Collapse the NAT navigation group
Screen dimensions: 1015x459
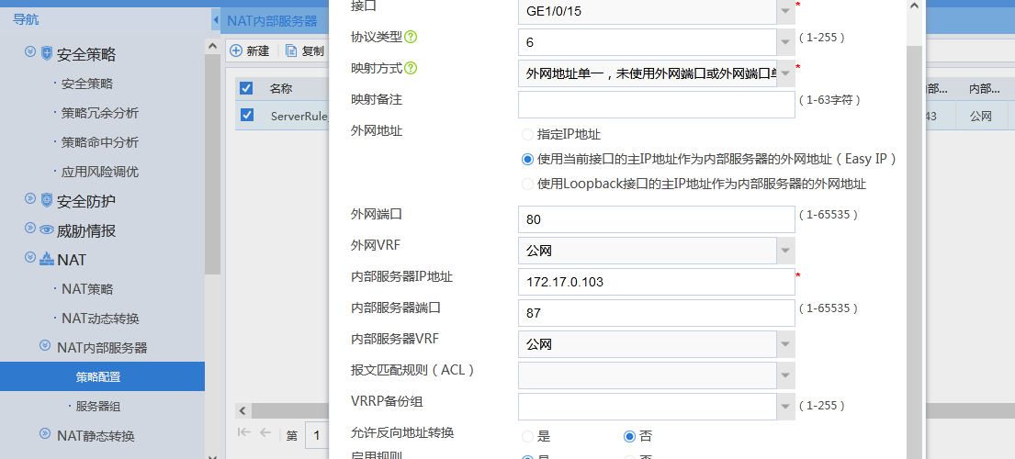(x=29, y=257)
